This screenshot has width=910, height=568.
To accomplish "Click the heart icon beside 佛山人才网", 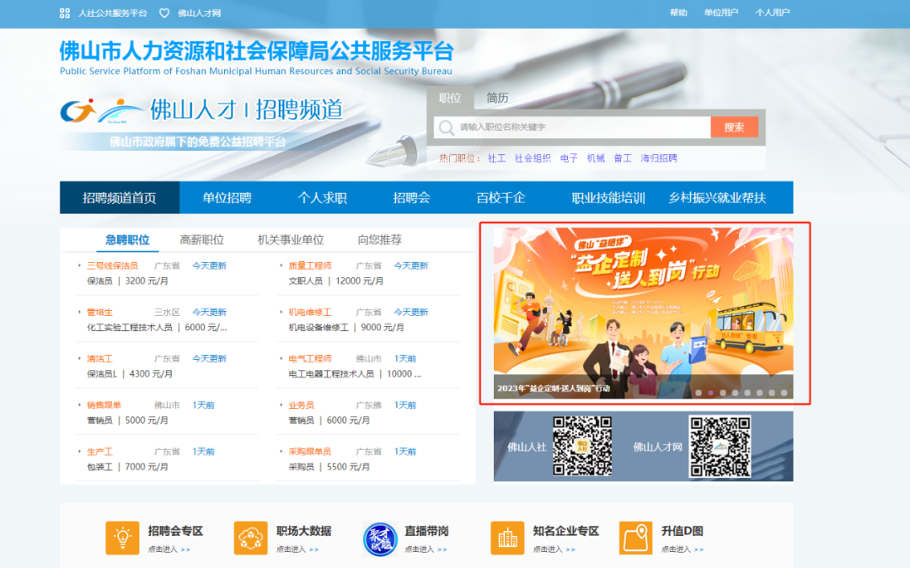I will click(x=164, y=13).
